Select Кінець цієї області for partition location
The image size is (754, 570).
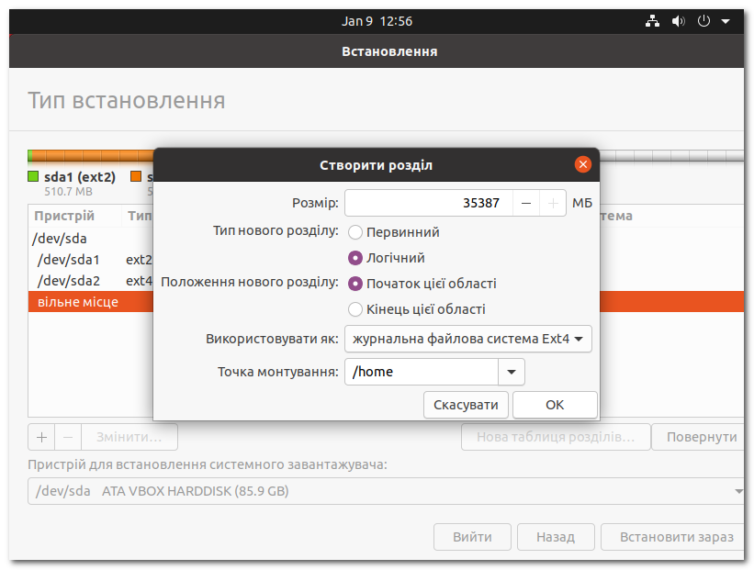point(355,309)
